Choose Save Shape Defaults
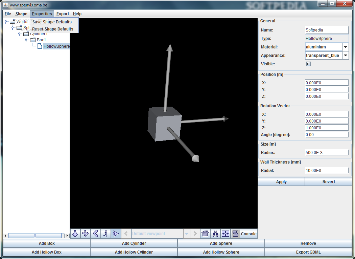355x259 pixels. (x=54, y=22)
